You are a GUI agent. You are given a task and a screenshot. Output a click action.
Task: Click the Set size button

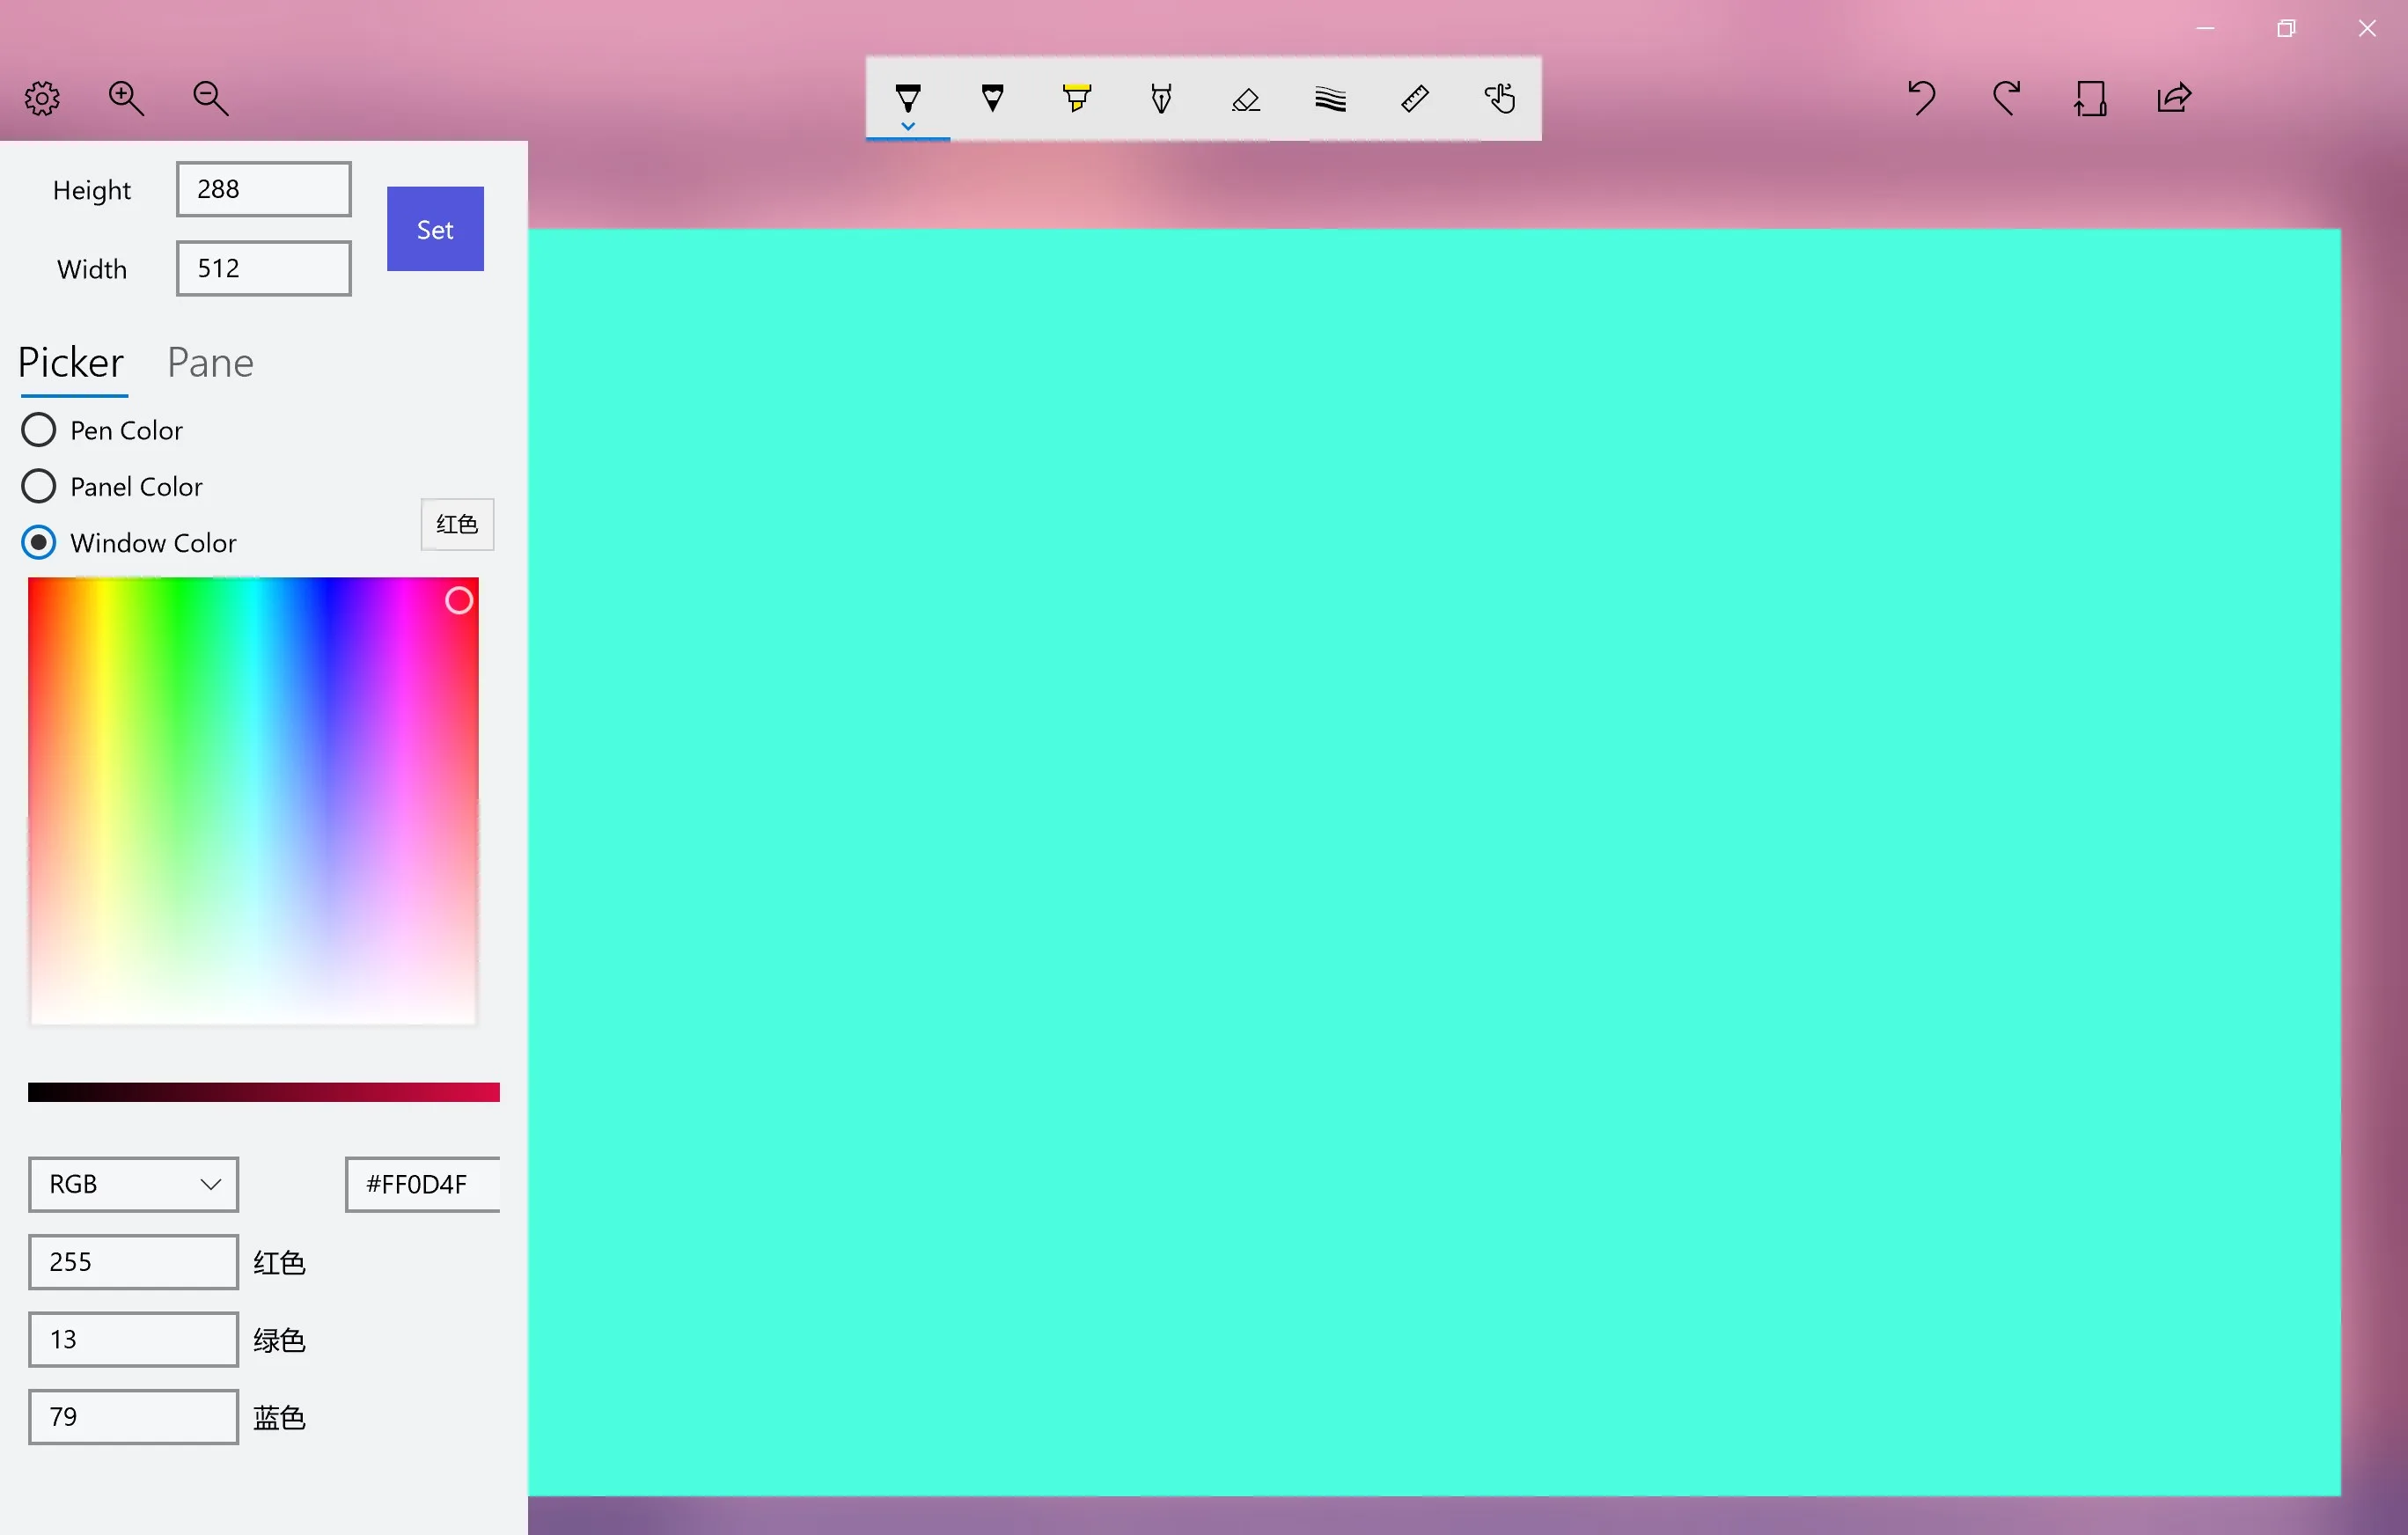435,229
